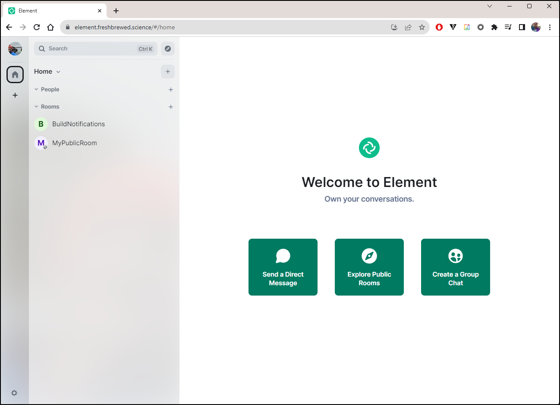This screenshot has width=560, height=405.
Task: Select the Element browser tab
Action: click(56, 11)
